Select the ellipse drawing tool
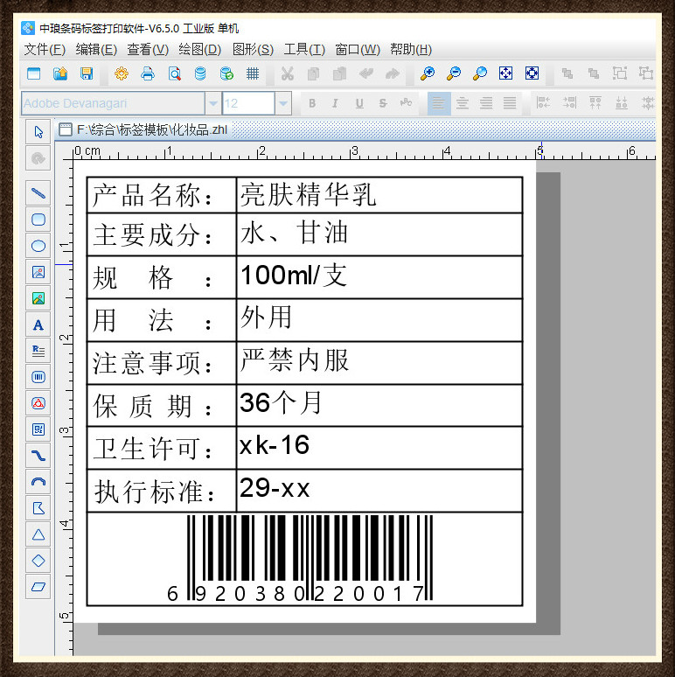Viewport: 675px width, 677px height. [38, 246]
